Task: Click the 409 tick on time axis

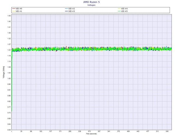Action: (x=128, y=131)
